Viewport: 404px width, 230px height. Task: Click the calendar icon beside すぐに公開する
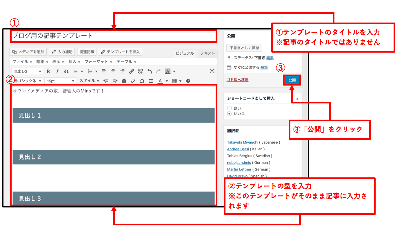click(x=229, y=67)
